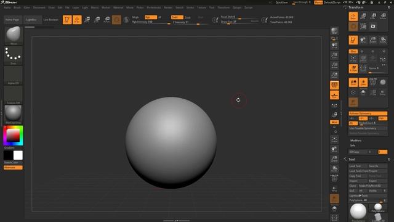Click the Home Page button

(12, 20)
